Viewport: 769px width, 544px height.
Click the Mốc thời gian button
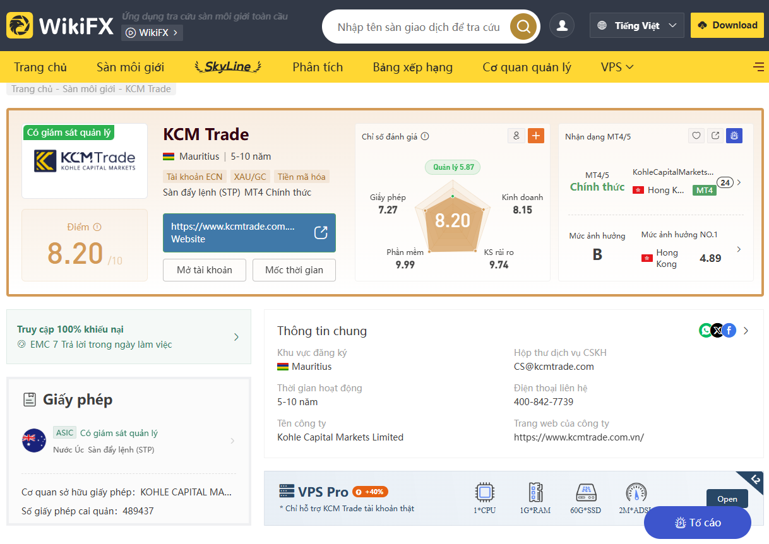coord(294,270)
